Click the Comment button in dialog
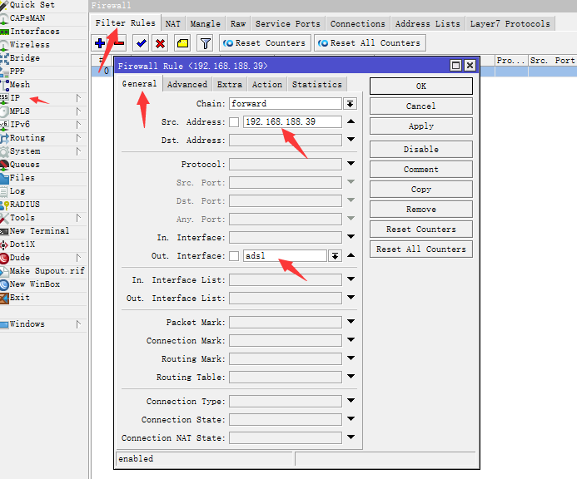Screen dimensions: 577x479 click(421, 170)
